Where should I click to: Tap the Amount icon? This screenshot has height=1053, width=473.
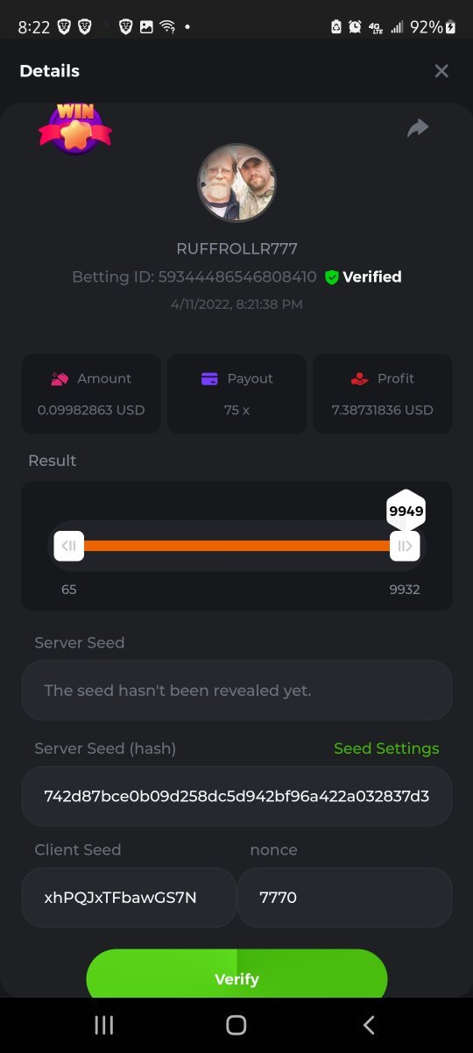(60, 379)
